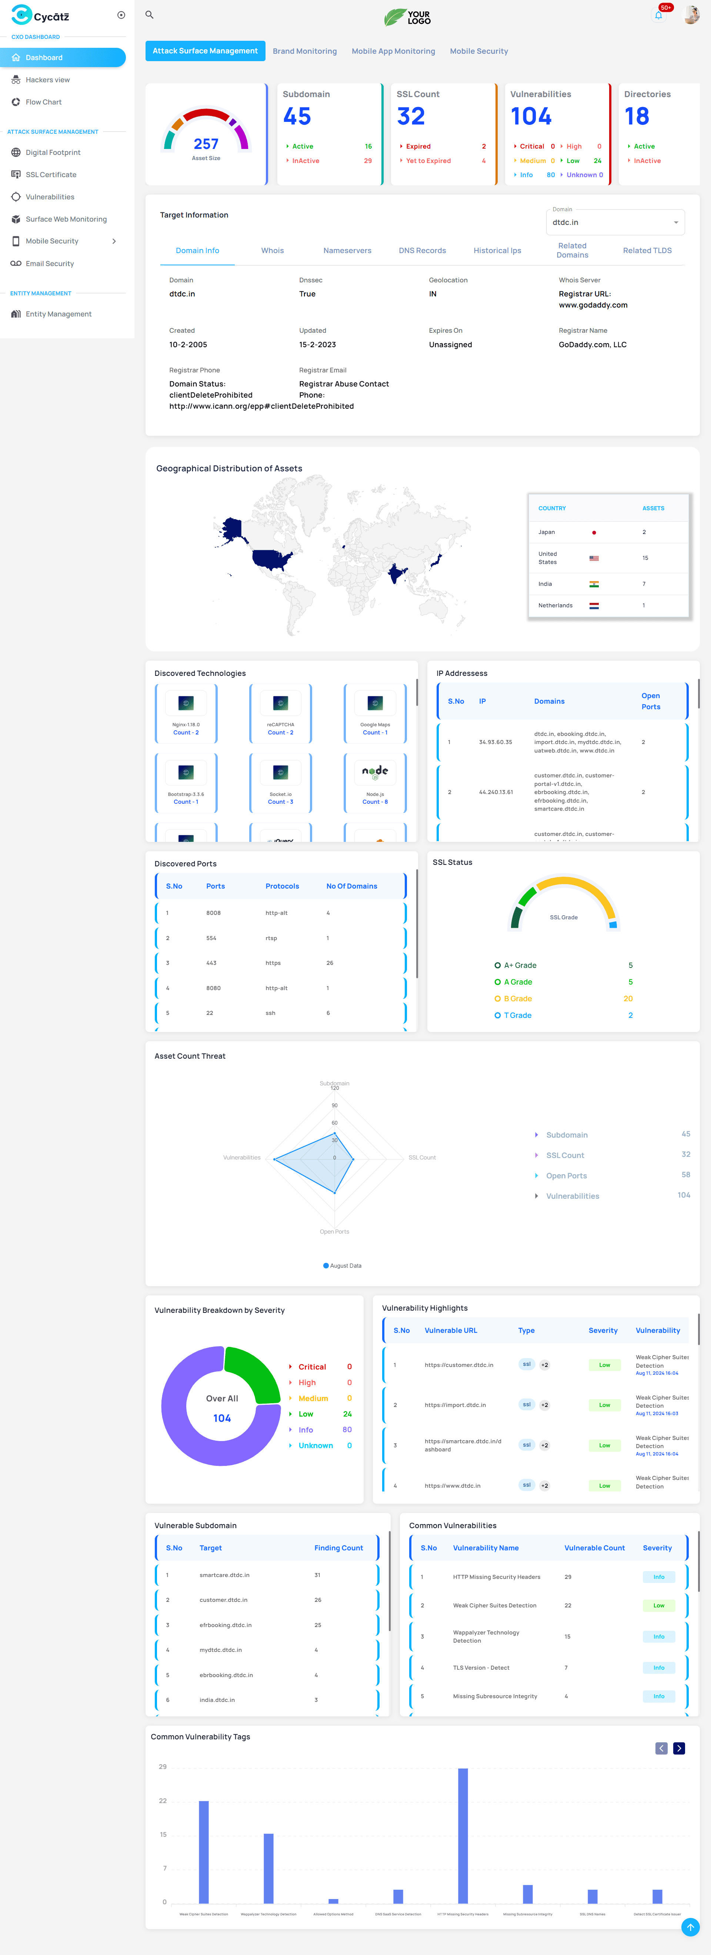The image size is (711, 1955).
Task: Switch to Brand Monitoring tab
Action: pyautogui.click(x=305, y=52)
